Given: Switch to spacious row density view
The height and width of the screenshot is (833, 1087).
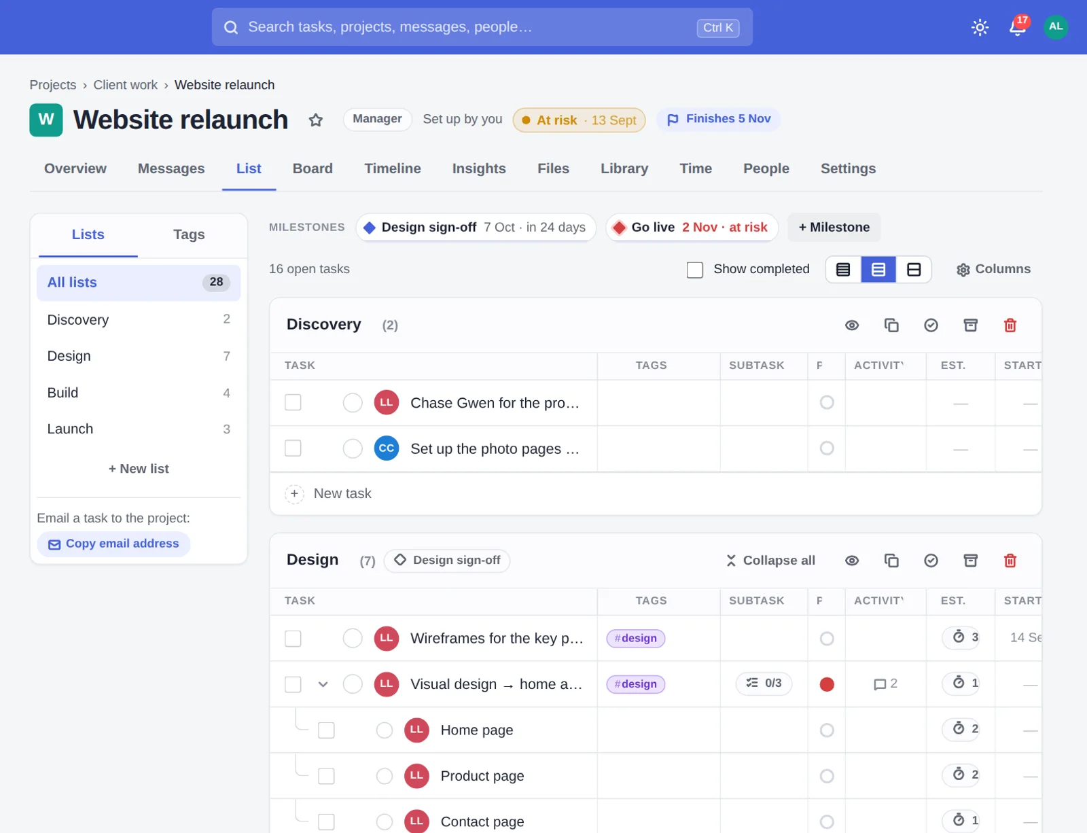Looking at the screenshot, I should click(914, 270).
